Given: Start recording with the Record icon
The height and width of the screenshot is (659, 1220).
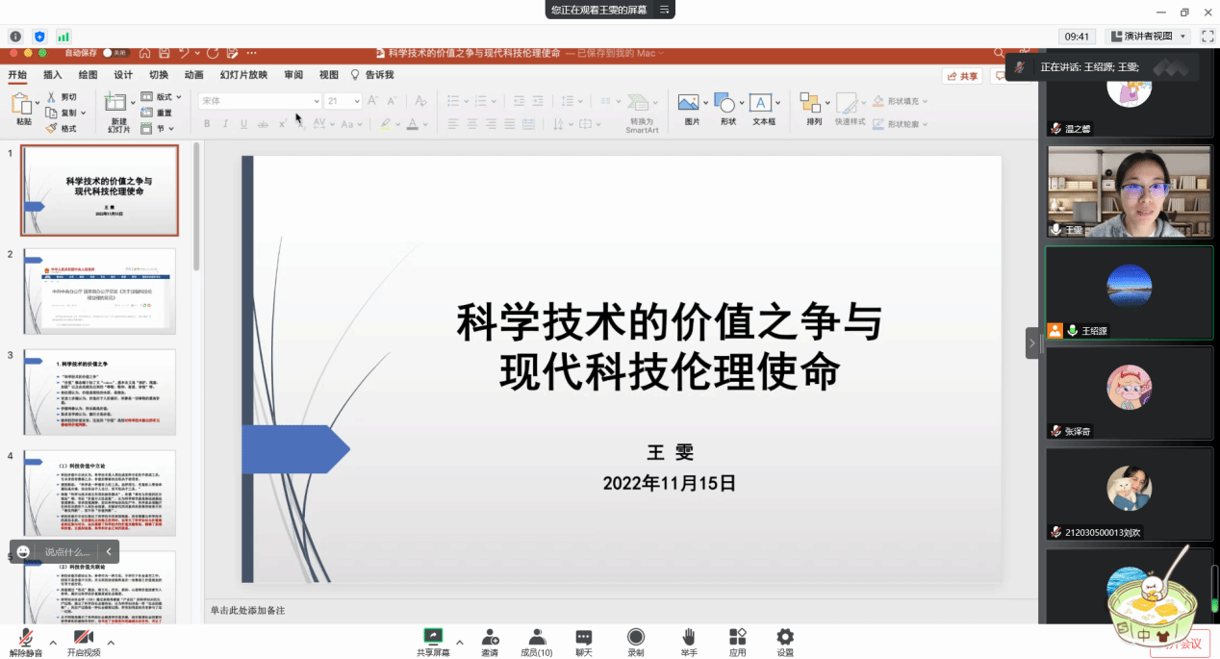Looking at the screenshot, I should pos(636,637).
